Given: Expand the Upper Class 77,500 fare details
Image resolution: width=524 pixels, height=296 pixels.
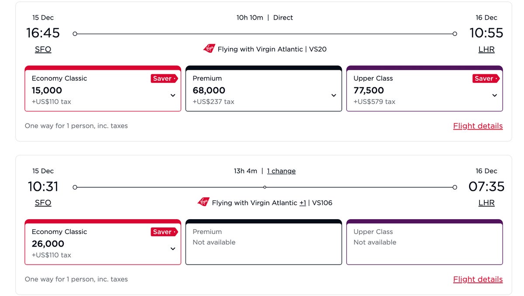Looking at the screenshot, I should point(494,95).
